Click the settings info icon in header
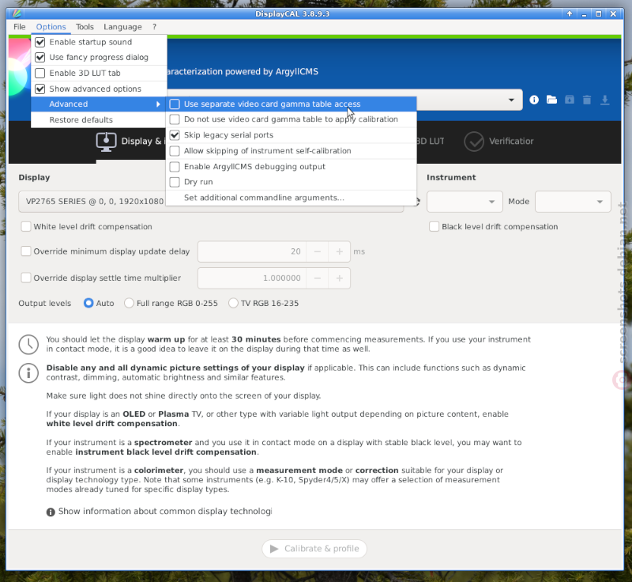This screenshot has width=632, height=582. click(x=534, y=100)
